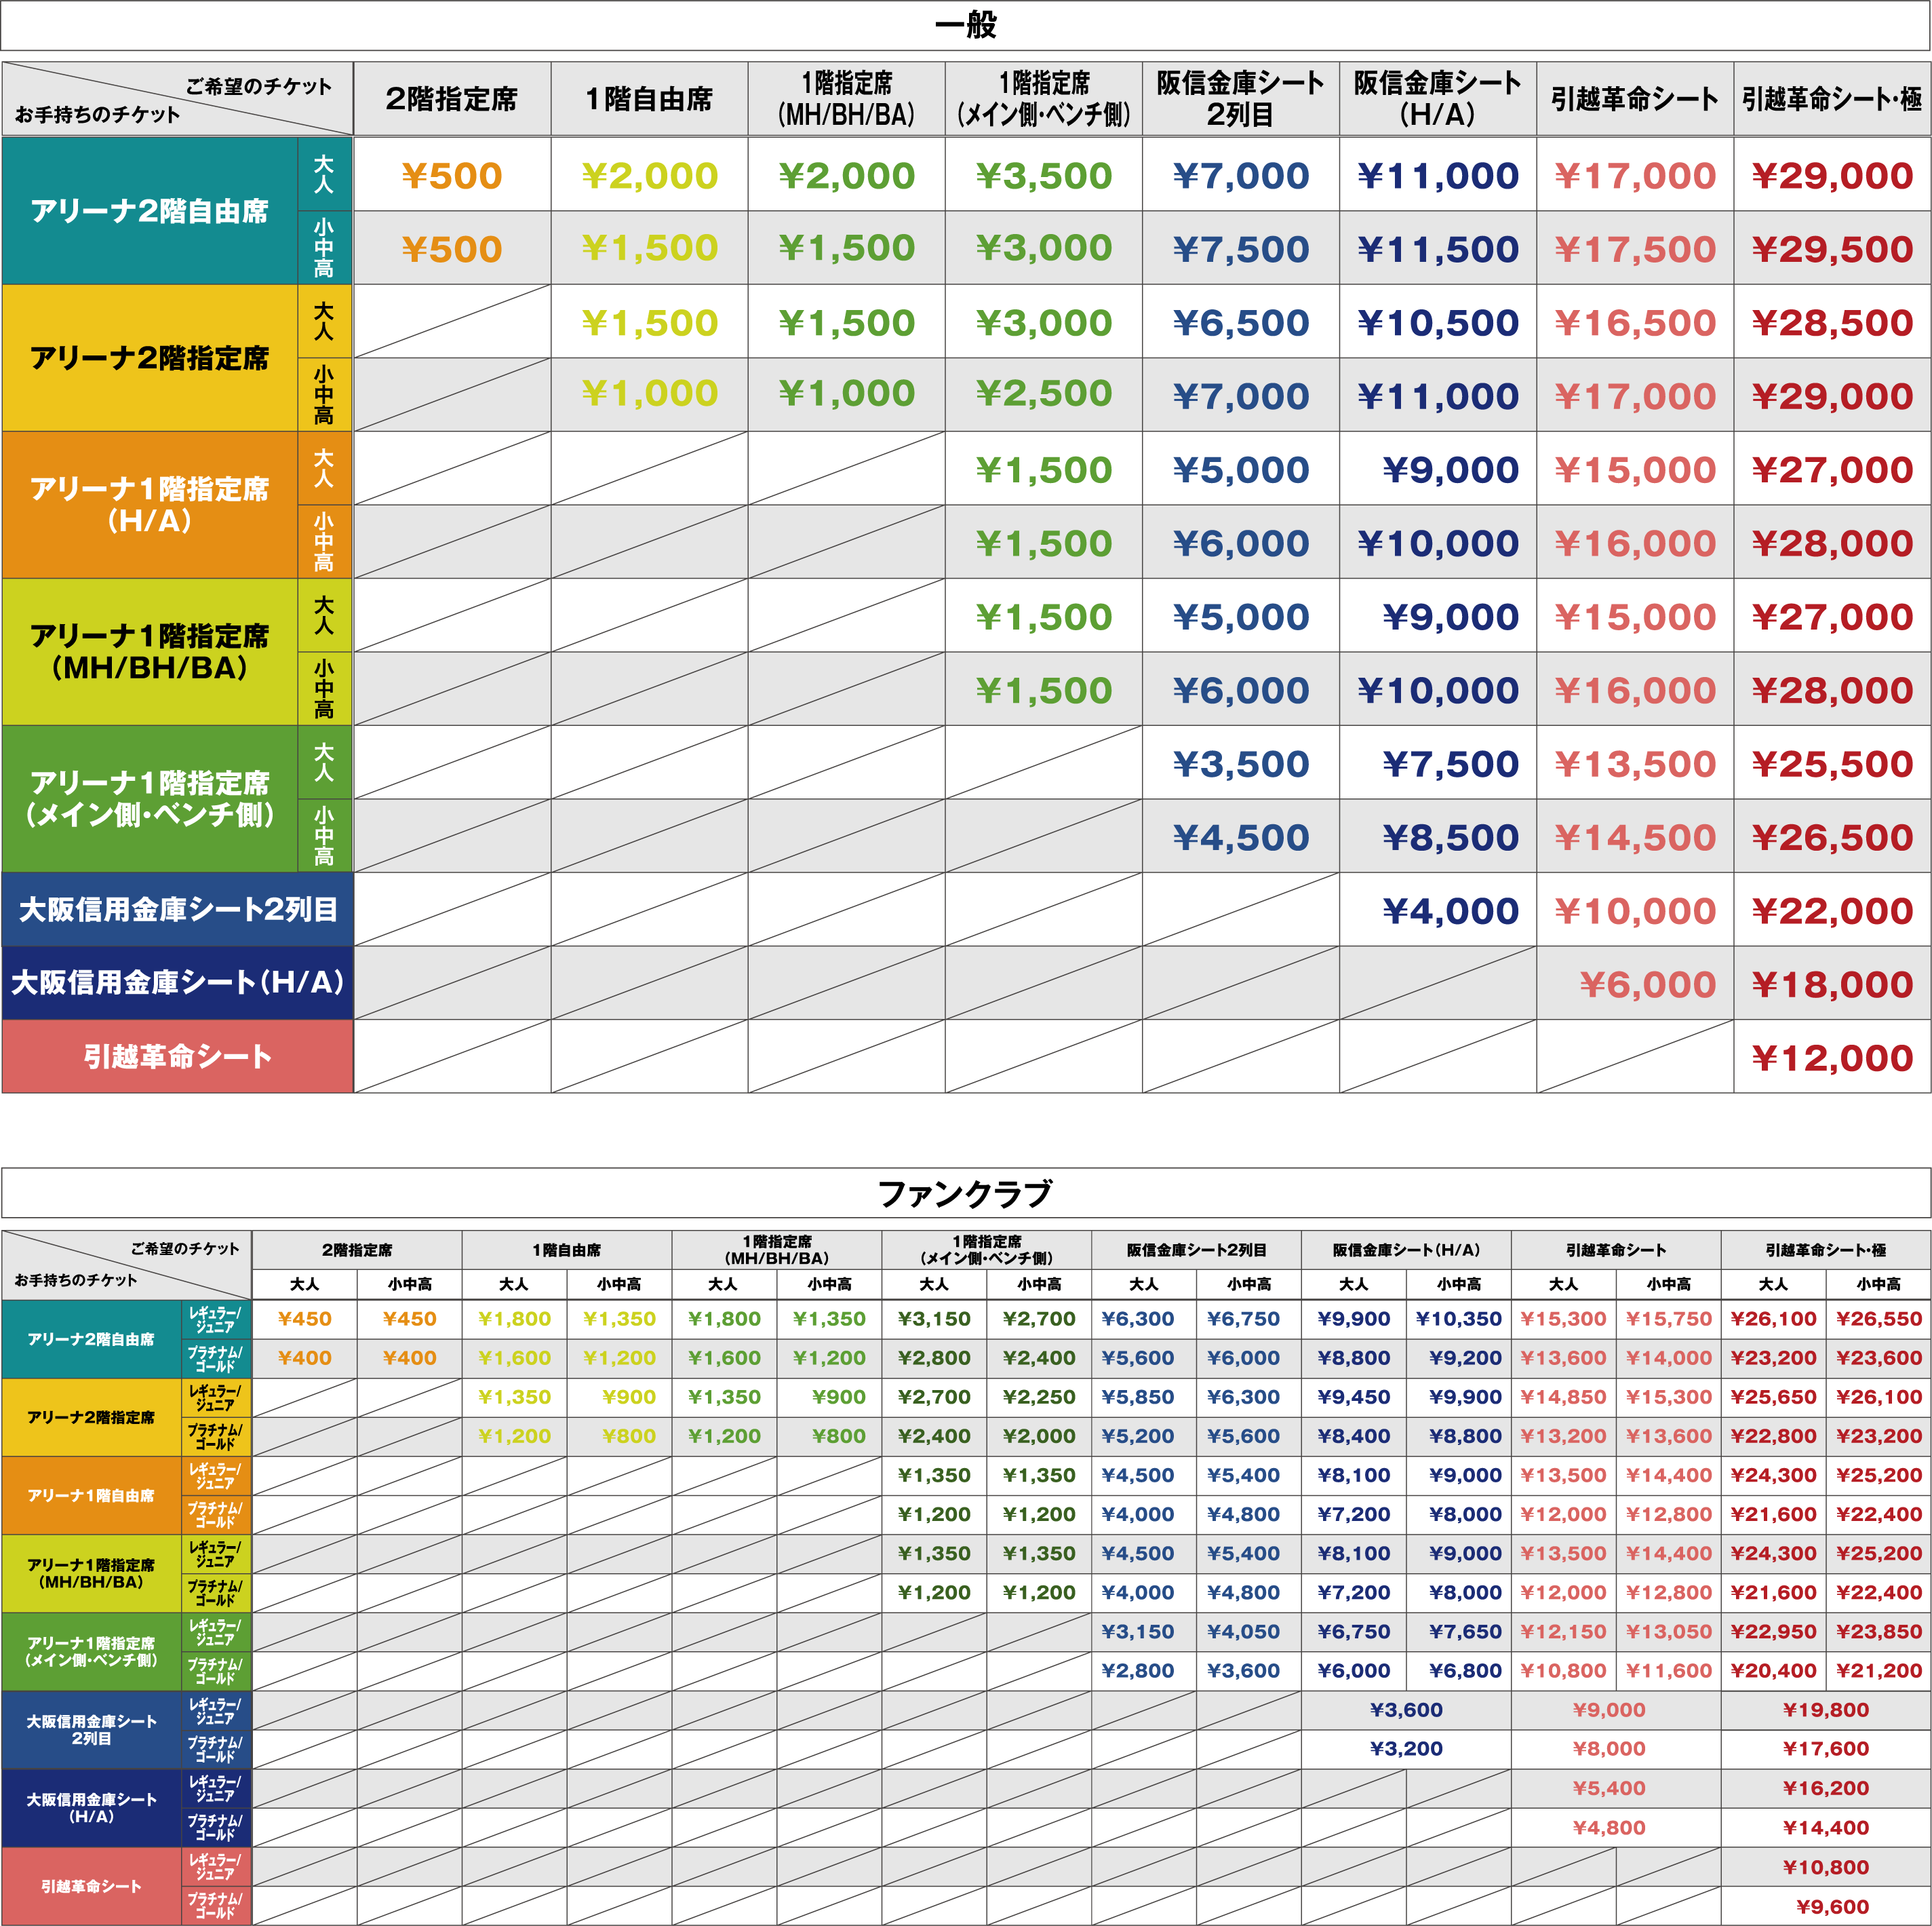
Task: Select the ¥12,150 price cell
Action: click(1564, 1632)
